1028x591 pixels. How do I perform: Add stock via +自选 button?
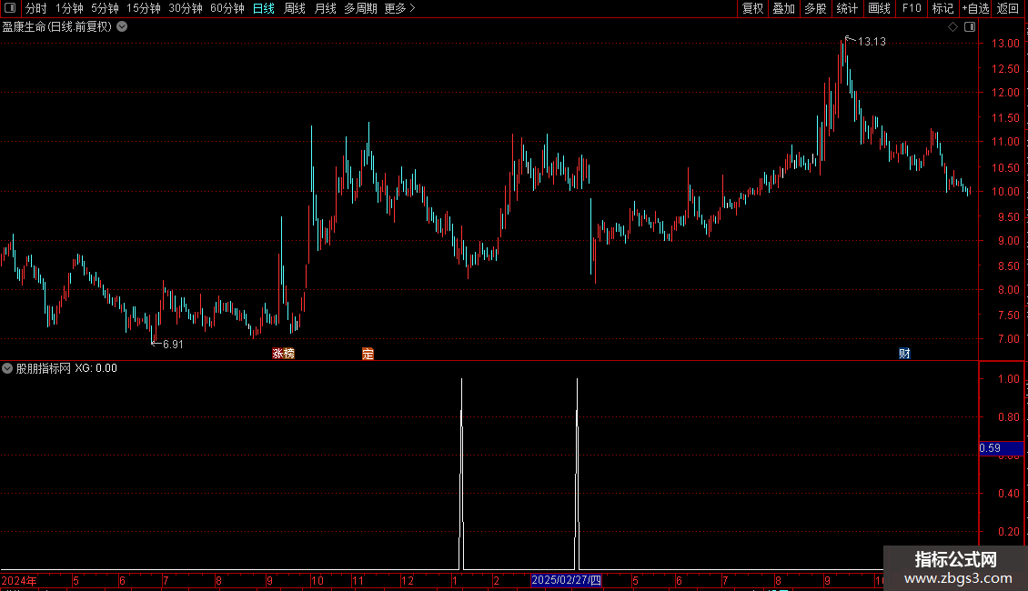[975, 8]
